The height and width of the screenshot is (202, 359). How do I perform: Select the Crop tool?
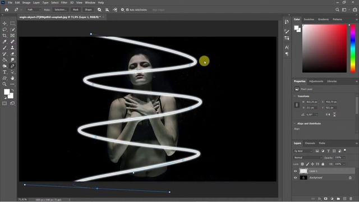[4, 35]
